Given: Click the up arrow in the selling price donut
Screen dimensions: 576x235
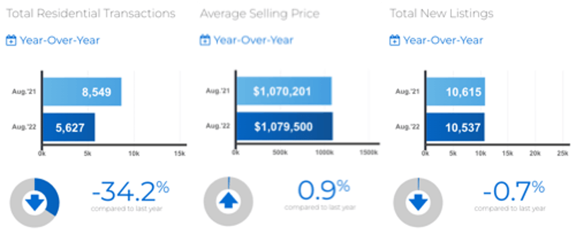Looking at the screenshot, I should point(228,200).
